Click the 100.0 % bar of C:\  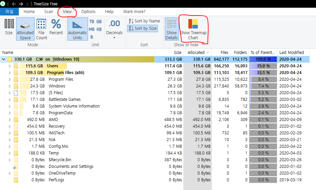[263, 59]
